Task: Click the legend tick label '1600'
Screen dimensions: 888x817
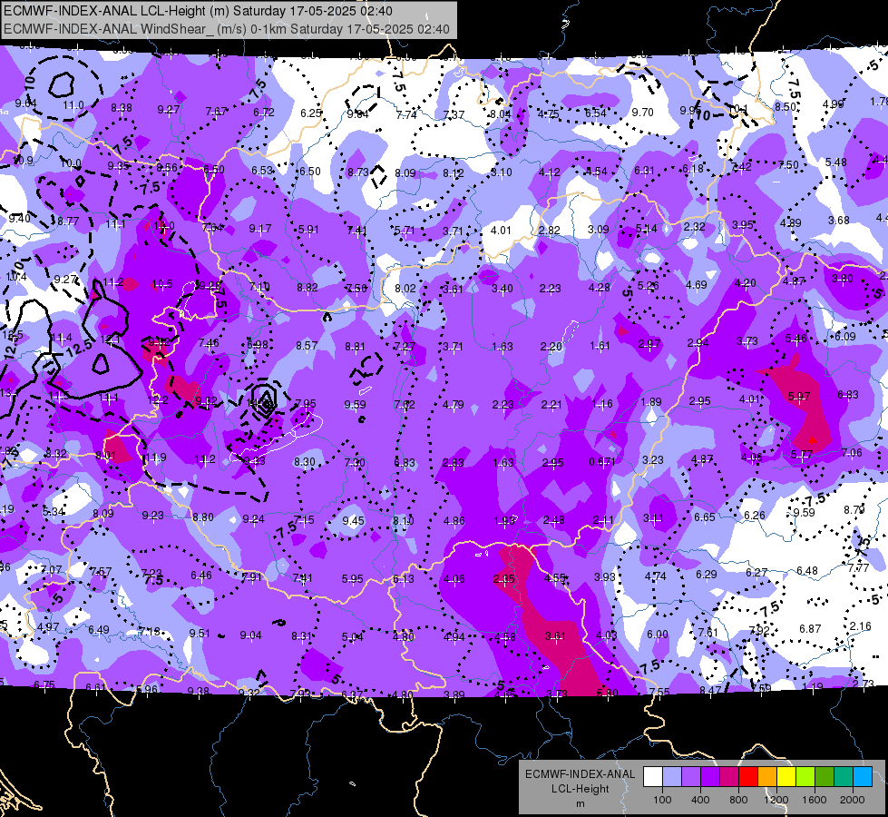Action: tap(814, 800)
